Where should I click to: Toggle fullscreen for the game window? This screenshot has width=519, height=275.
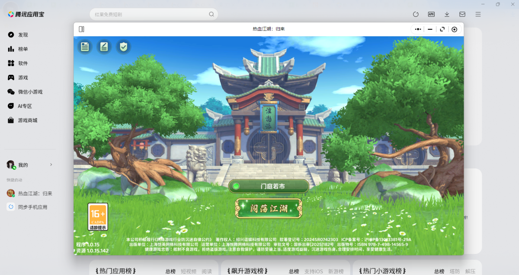(x=442, y=29)
